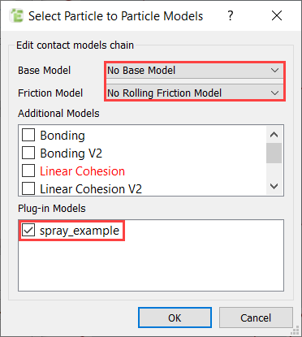
Task: Expand the Friction Model dropdown
Action: tap(195, 93)
